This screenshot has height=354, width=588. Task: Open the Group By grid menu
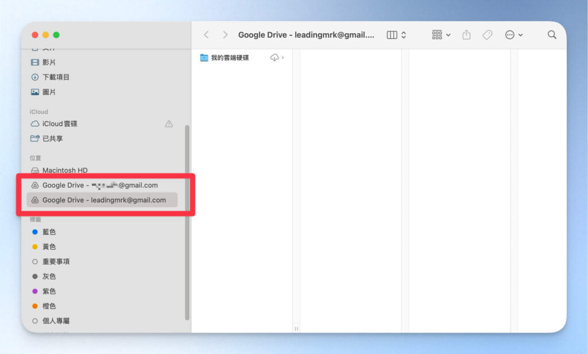(441, 35)
